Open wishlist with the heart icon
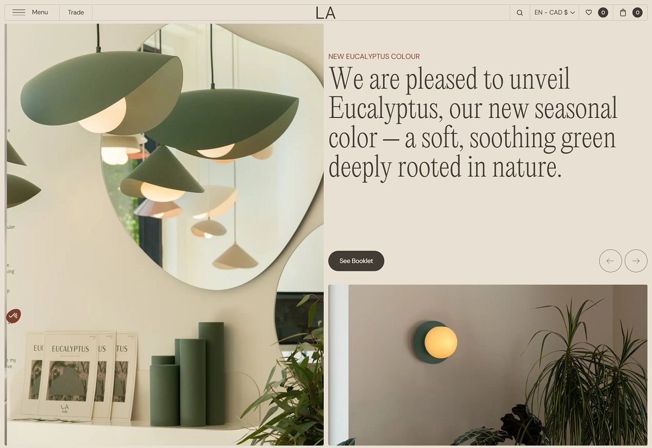The width and height of the screenshot is (652, 448). 588,13
